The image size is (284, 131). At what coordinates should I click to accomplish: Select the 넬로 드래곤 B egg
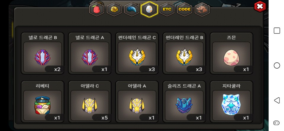(x=43, y=54)
